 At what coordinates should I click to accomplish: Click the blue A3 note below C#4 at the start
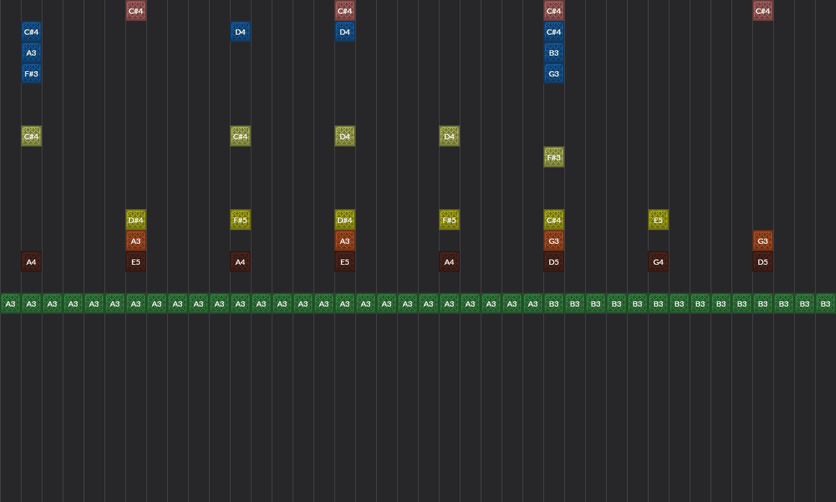31,52
